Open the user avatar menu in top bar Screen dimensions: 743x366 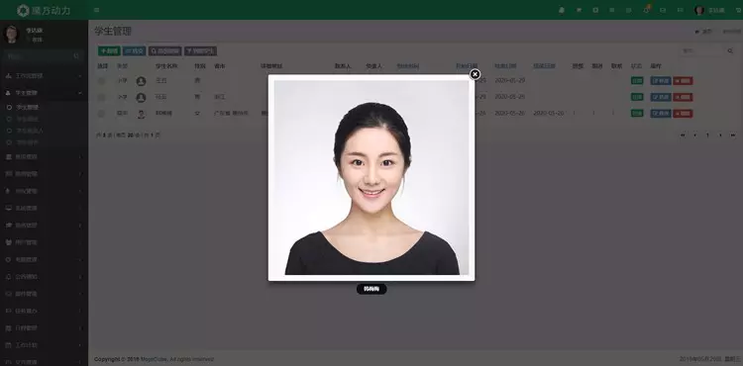coord(709,10)
